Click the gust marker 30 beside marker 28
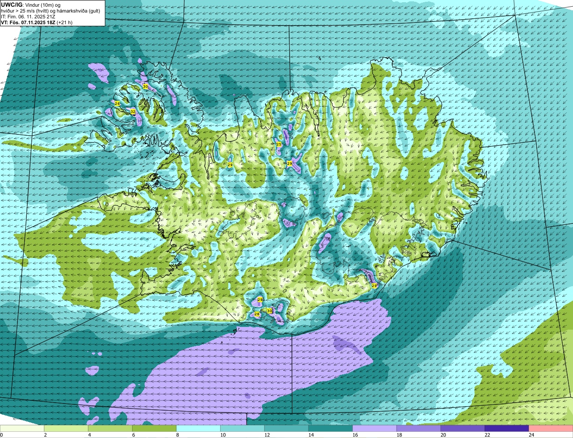The width and height of the screenshot is (573, 438). click(269, 310)
